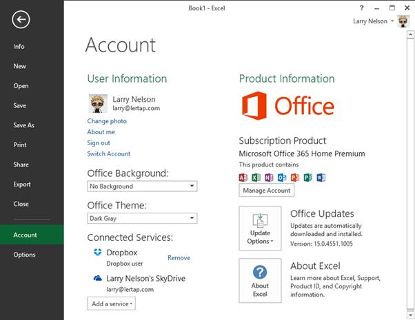Click the Outlook app icon

[282, 178]
